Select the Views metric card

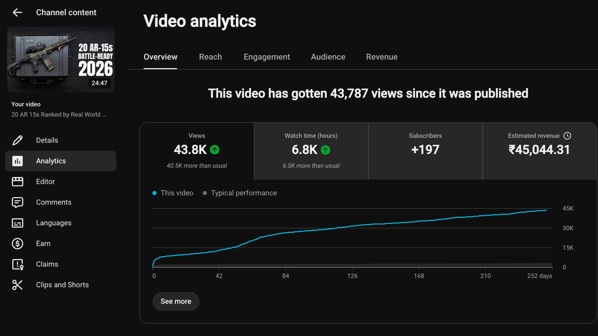coord(197,151)
